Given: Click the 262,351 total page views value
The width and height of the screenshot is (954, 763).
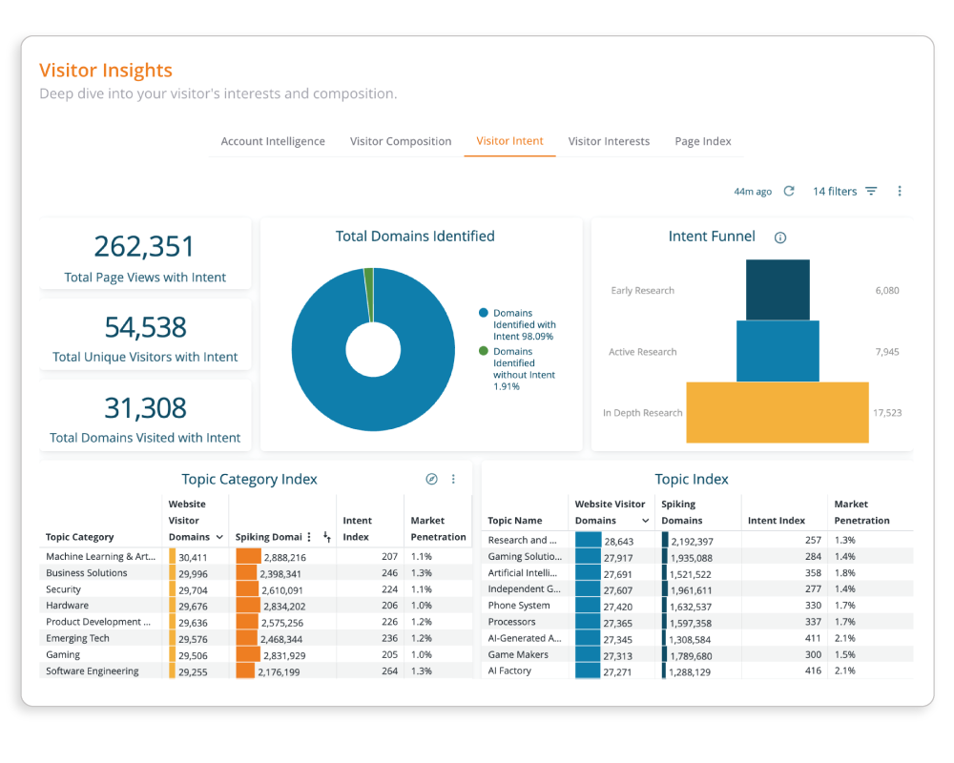Looking at the screenshot, I should click(x=144, y=246).
